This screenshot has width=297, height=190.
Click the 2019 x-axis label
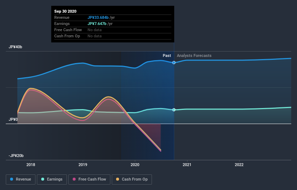click(x=83, y=165)
